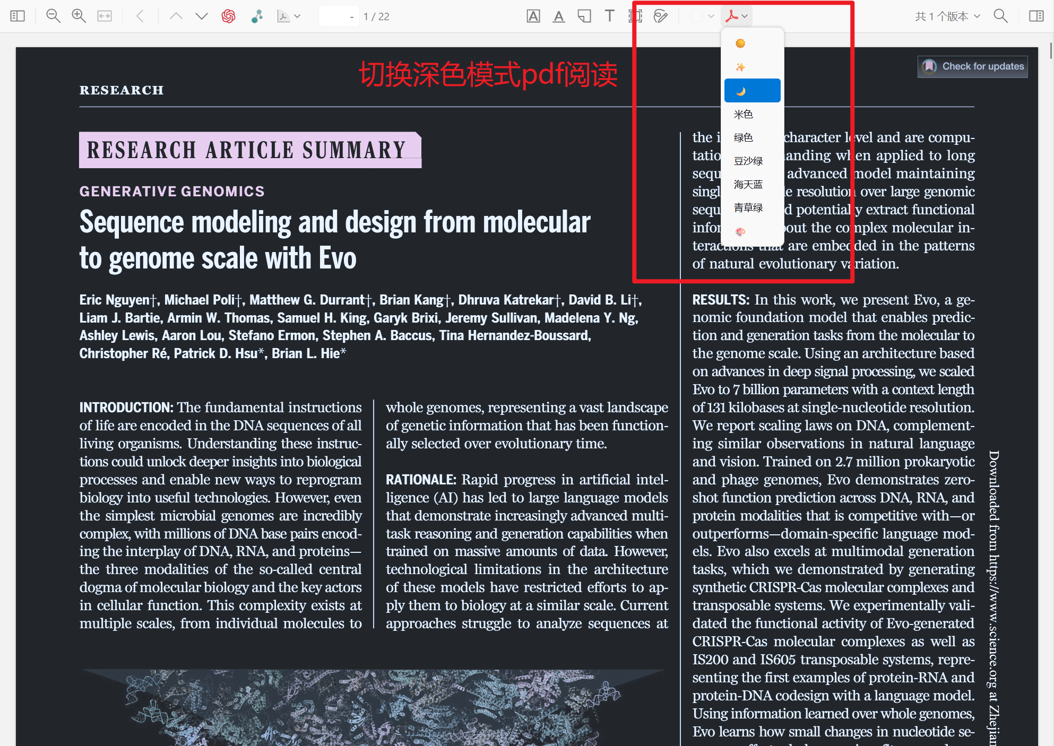Go to next page arrow
This screenshot has height=746, width=1054.
click(201, 16)
